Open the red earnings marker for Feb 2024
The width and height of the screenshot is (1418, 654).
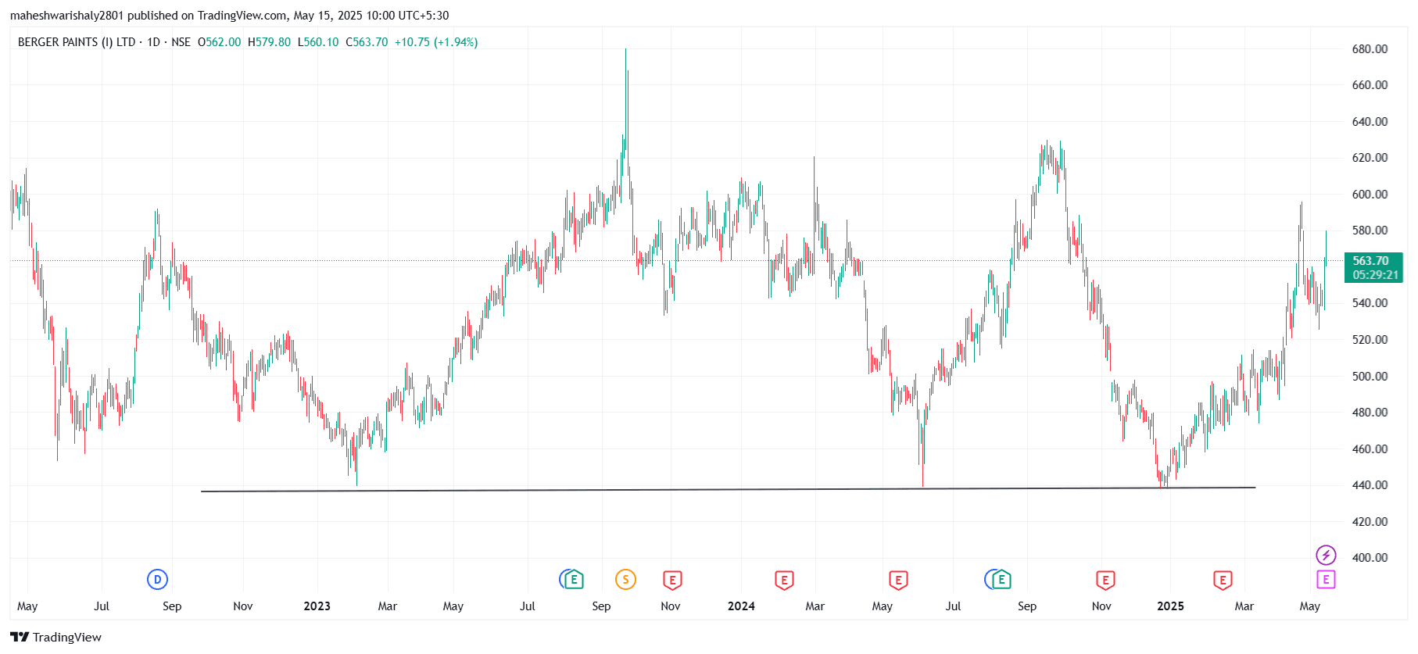(784, 581)
